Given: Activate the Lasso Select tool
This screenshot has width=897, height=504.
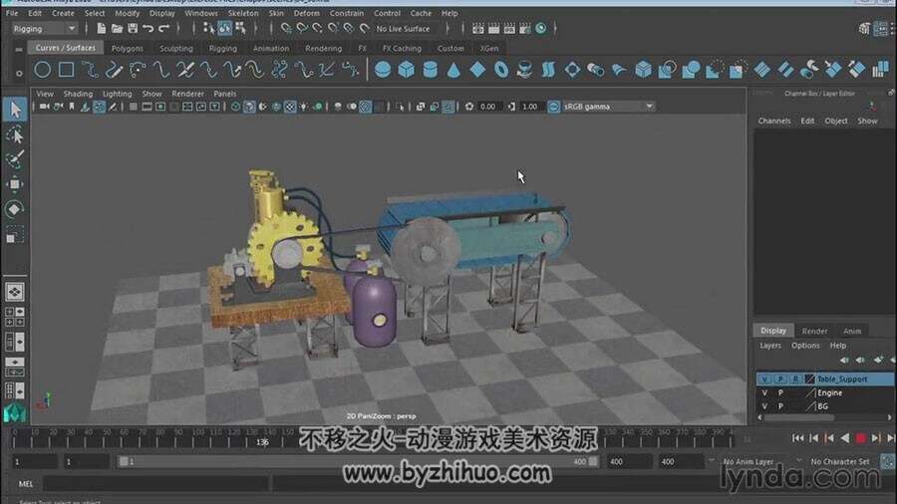Looking at the screenshot, I should [15, 134].
